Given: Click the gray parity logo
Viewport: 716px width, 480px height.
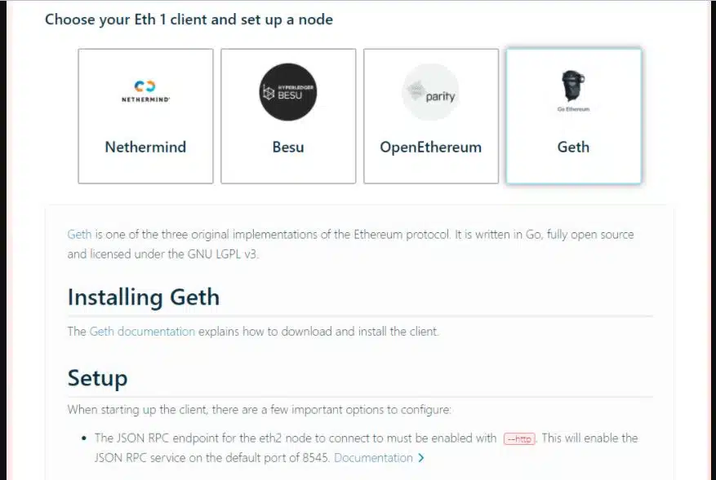Looking at the screenshot, I should pyautogui.click(x=430, y=92).
